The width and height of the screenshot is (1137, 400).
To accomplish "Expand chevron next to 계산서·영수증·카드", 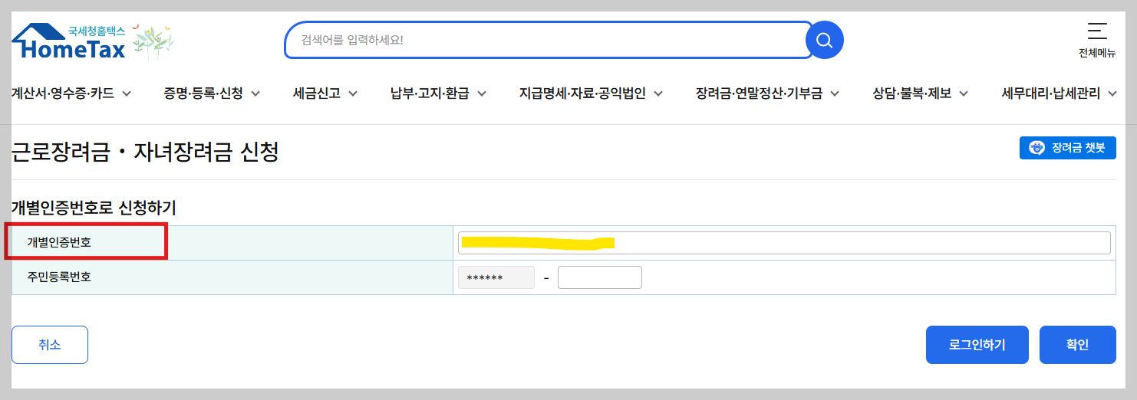I will pos(126,93).
